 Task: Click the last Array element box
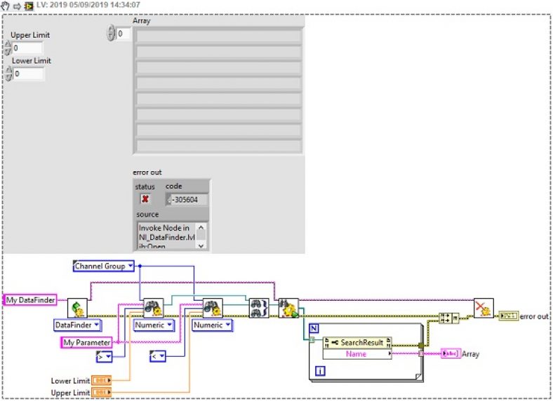[218, 146]
